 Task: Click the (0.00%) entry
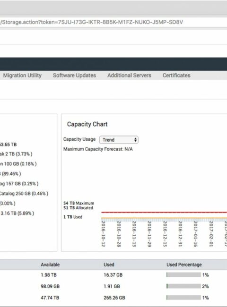(x=8, y=204)
